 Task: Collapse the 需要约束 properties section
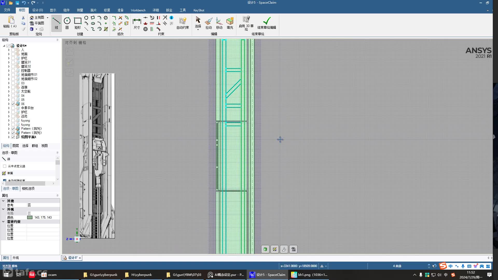coord(3,221)
